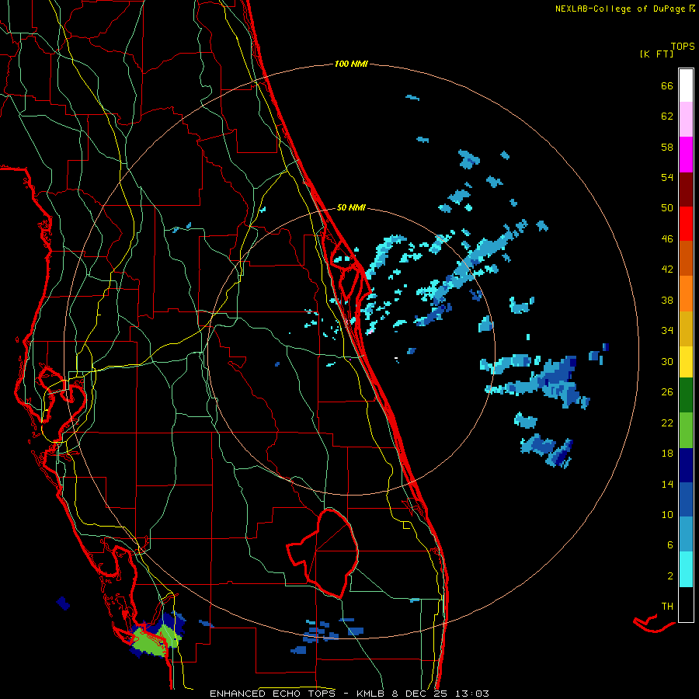Pick the gold legend swatch
The height and width of the screenshot is (699, 699).
686,329
